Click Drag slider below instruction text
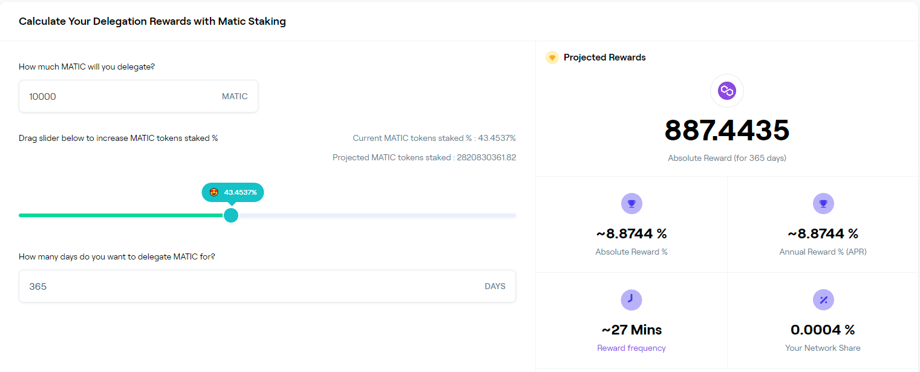This screenshot has height=372, width=920. click(x=119, y=138)
